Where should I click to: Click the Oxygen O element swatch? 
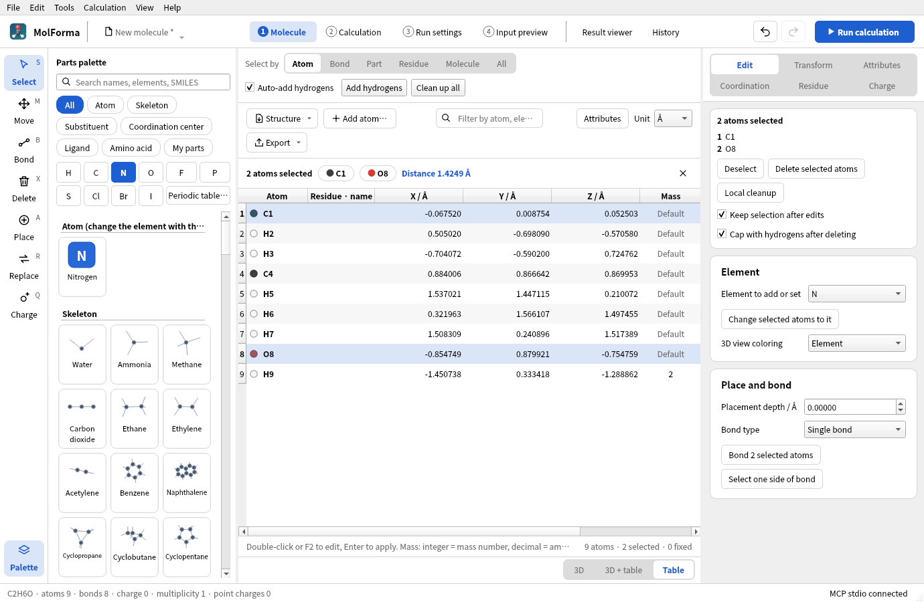pos(151,173)
